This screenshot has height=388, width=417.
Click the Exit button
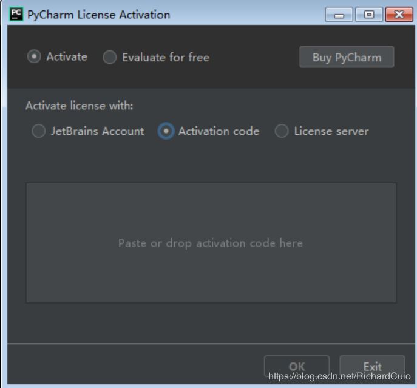tap(372, 367)
